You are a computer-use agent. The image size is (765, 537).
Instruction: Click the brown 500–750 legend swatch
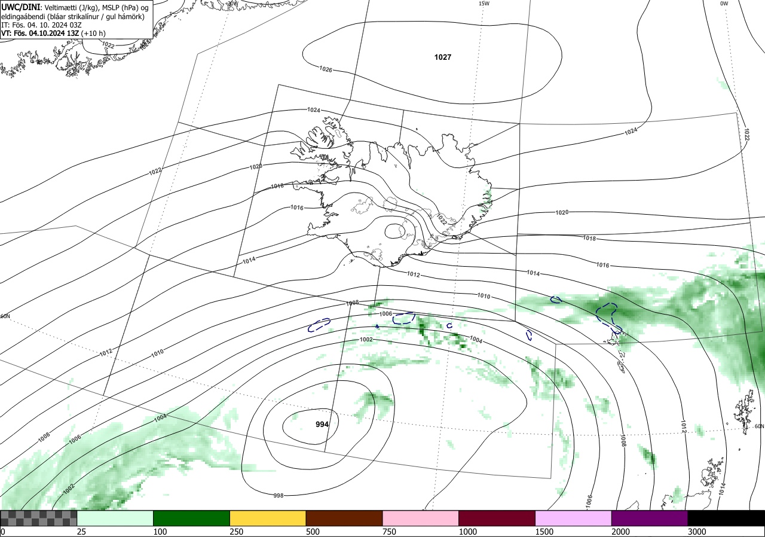pos(344,518)
